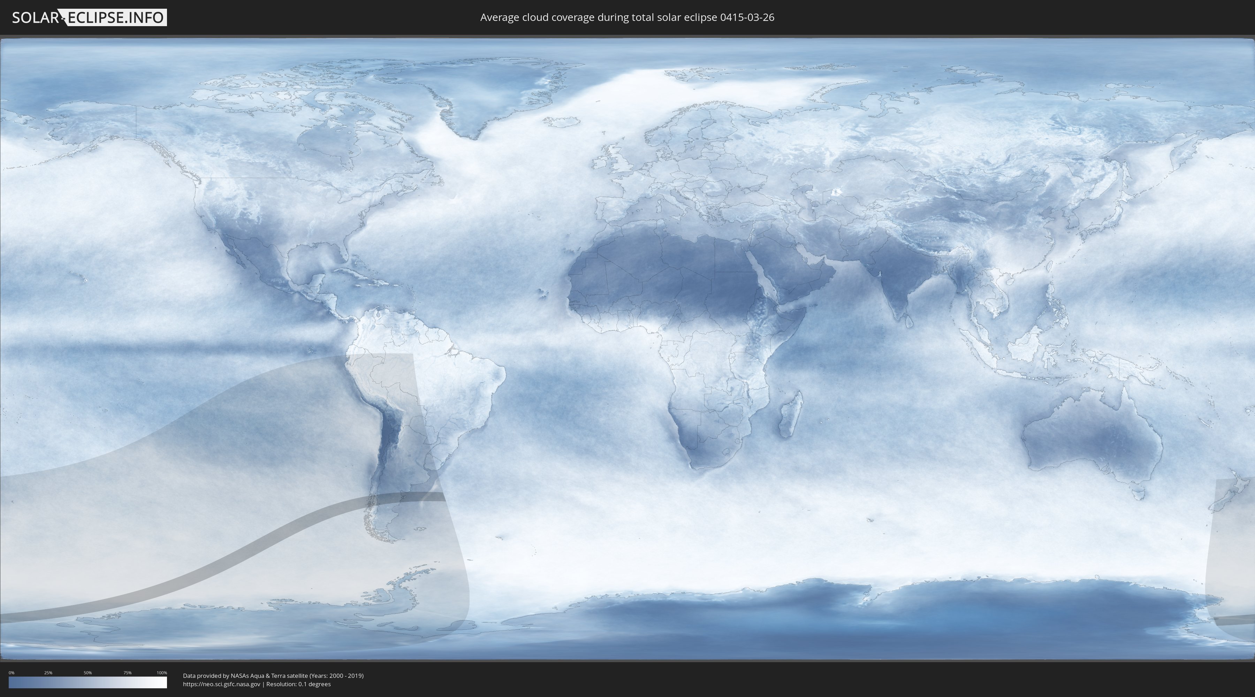Select the map title text 'Average cloud coverage during total solar eclipse 0415-03-26'
The image size is (1255, 697).
pyautogui.click(x=627, y=17)
